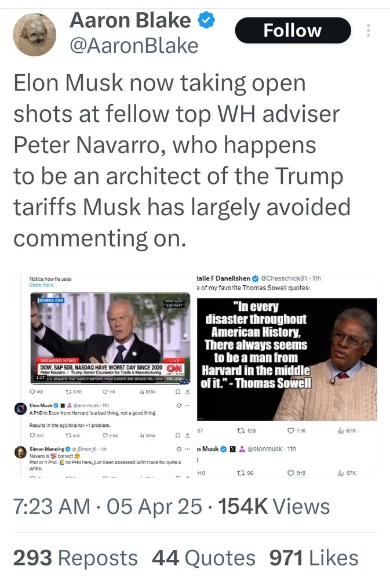The height and width of the screenshot is (580, 390).
Task: Click Simon Manning's avatar in embedded reply
Action: 20,452
